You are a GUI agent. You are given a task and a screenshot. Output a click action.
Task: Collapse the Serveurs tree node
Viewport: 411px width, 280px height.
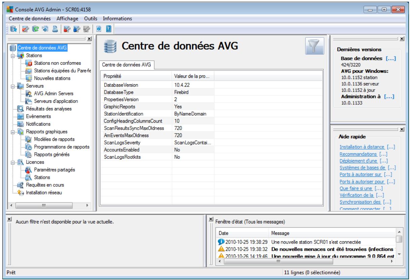click(13, 86)
